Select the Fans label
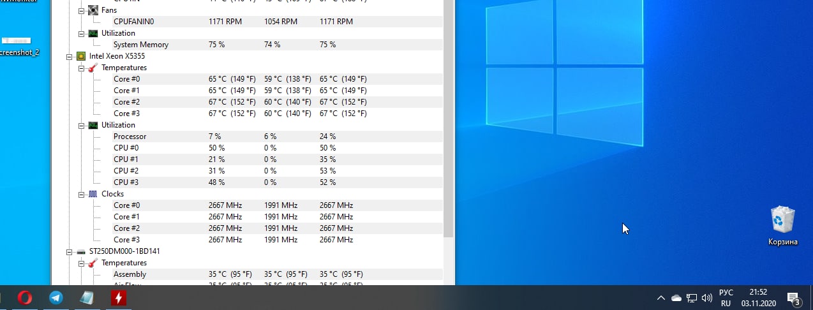Viewport: 813px width, 310px height. (109, 10)
